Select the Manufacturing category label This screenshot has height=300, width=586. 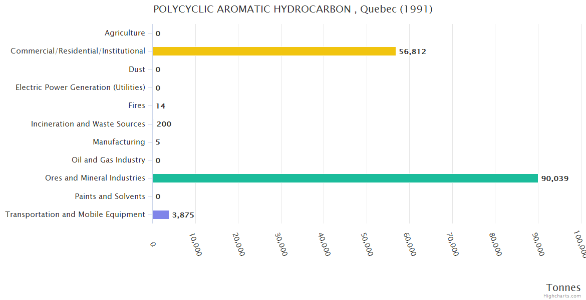point(119,142)
